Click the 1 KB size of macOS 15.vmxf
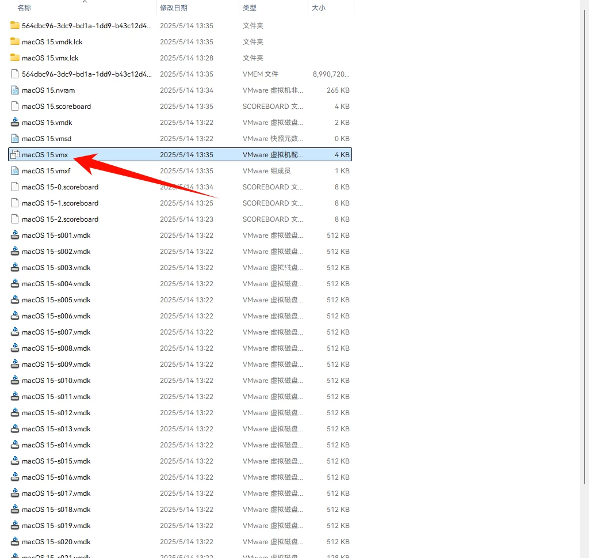The image size is (589, 558). click(342, 170)
